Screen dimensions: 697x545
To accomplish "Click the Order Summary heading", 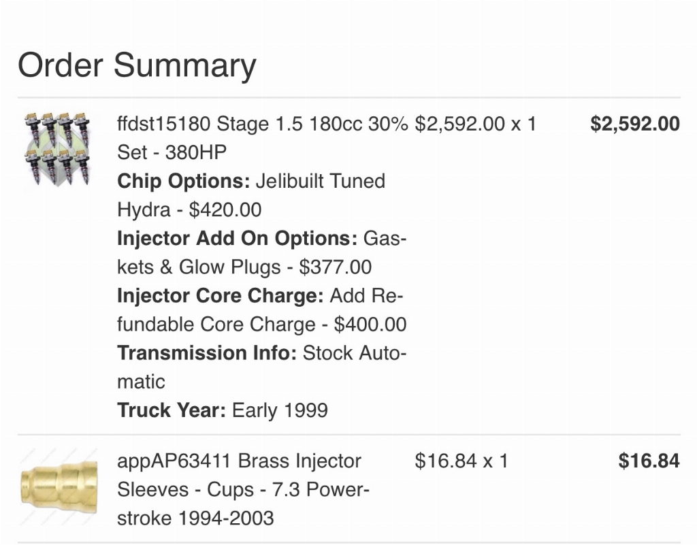I will (x=137, y=65).
